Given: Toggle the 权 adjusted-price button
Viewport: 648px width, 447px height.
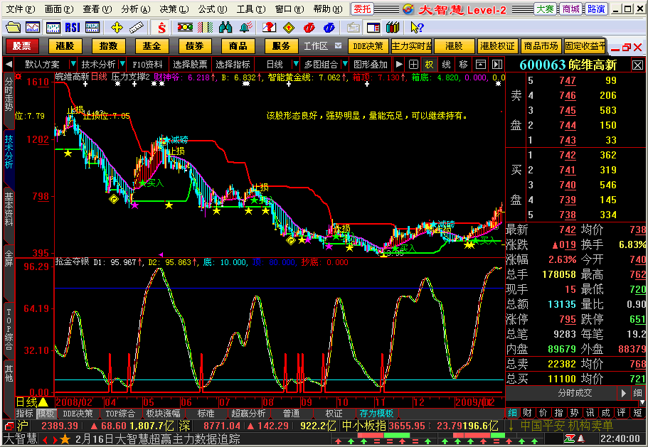Looking at the screenshot, I should 430,65.
